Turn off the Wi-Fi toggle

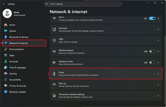152,19
